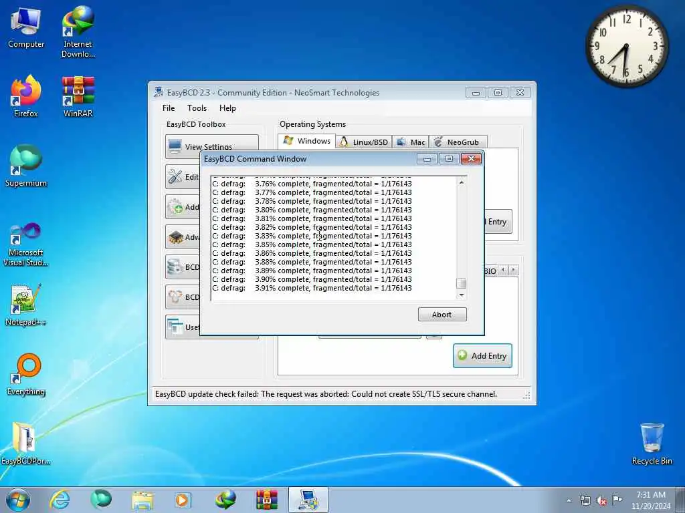Click the Show Desktop strip
685x513 pixels.
(680, 500)
